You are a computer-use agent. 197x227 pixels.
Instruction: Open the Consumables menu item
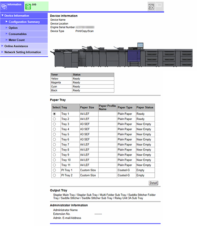24,34
